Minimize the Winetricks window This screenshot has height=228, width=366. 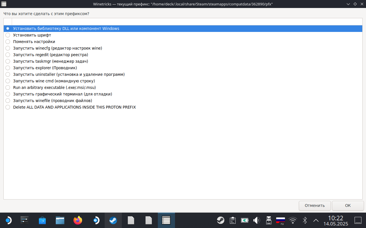click(348, 4)
